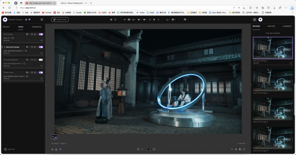Open the comment bubble toolbar icon
The height and width of the screenshot is (155, 296).
click(x=185, y=20)
